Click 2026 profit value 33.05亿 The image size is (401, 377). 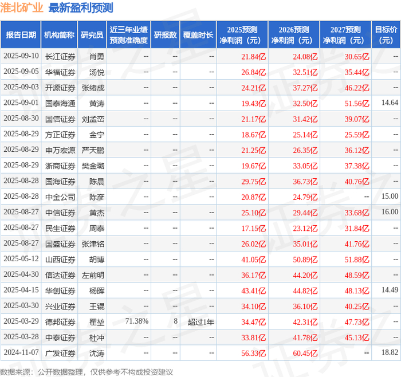[x=305, y=166]
